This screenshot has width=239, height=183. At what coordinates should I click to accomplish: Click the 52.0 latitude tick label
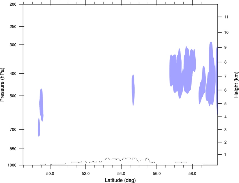point(86,174)
